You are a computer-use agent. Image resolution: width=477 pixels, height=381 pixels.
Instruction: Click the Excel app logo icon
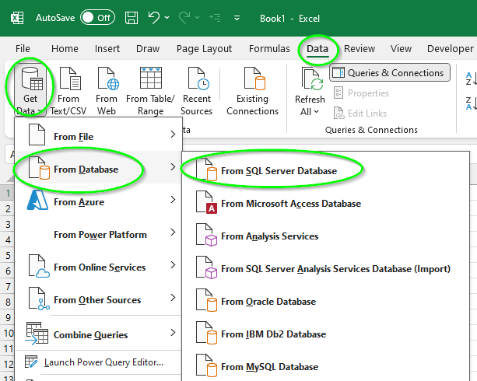(x=17, y=18)
